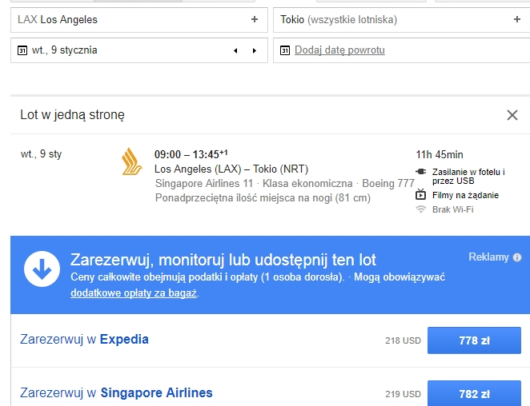This screenshot has width=530, height=406.
Task: Click the Filmy na żądanie TV icon
Action: point(421,194)
